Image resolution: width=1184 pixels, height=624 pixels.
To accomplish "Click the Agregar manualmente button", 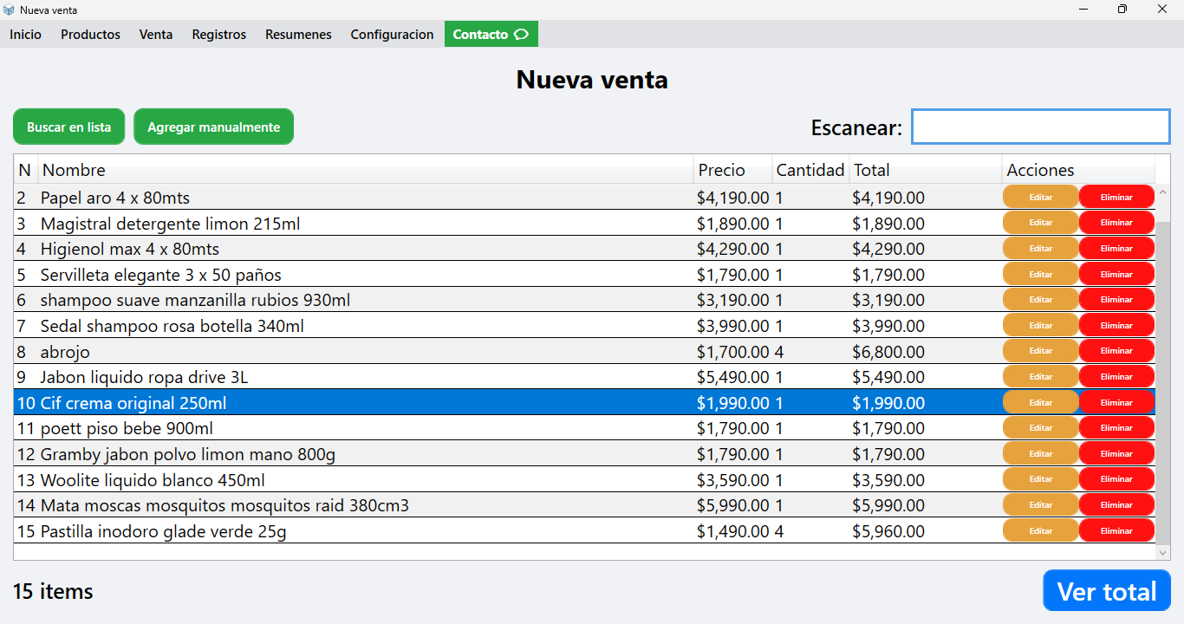I will [x=213, y=126].
